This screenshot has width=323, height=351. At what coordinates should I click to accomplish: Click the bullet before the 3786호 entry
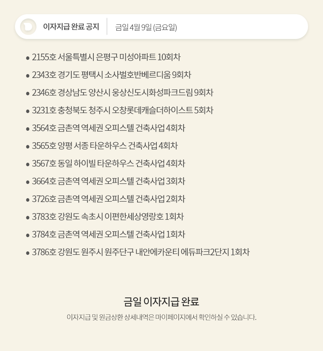28,253
